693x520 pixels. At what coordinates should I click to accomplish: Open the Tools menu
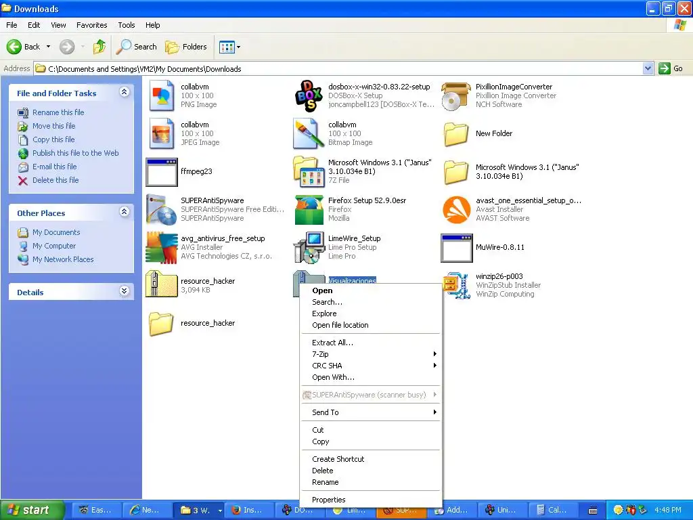pyautogui.click(x=127, y=25)
